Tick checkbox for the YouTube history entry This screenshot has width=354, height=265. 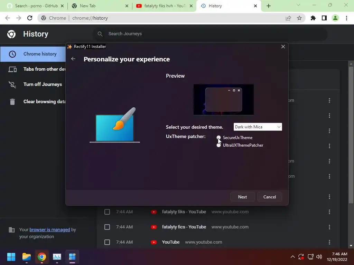pos(107,242)
